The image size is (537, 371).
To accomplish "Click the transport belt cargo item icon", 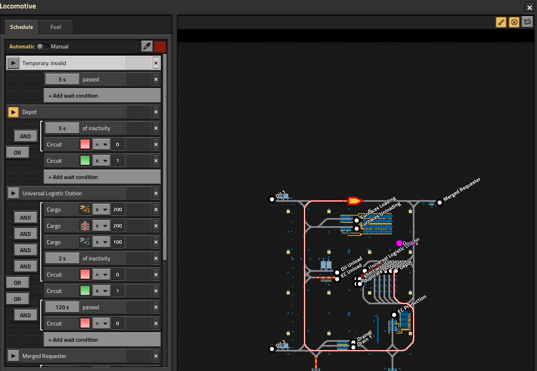I will (85, 226).
